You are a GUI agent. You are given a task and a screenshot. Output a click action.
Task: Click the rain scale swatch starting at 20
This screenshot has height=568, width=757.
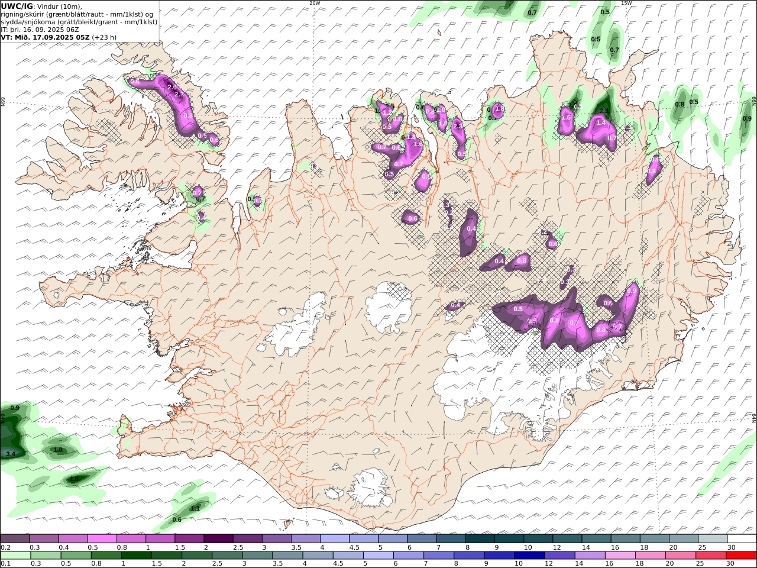pyautogui.click(x=681, y=555)
